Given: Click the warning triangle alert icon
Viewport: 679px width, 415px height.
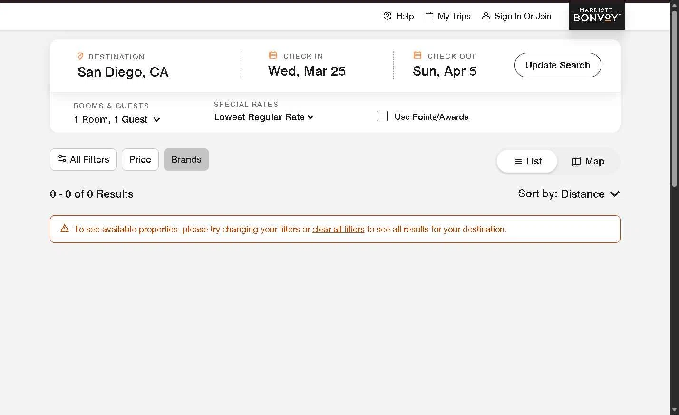Looking at the screenshot, I should [x=65, y=229].
